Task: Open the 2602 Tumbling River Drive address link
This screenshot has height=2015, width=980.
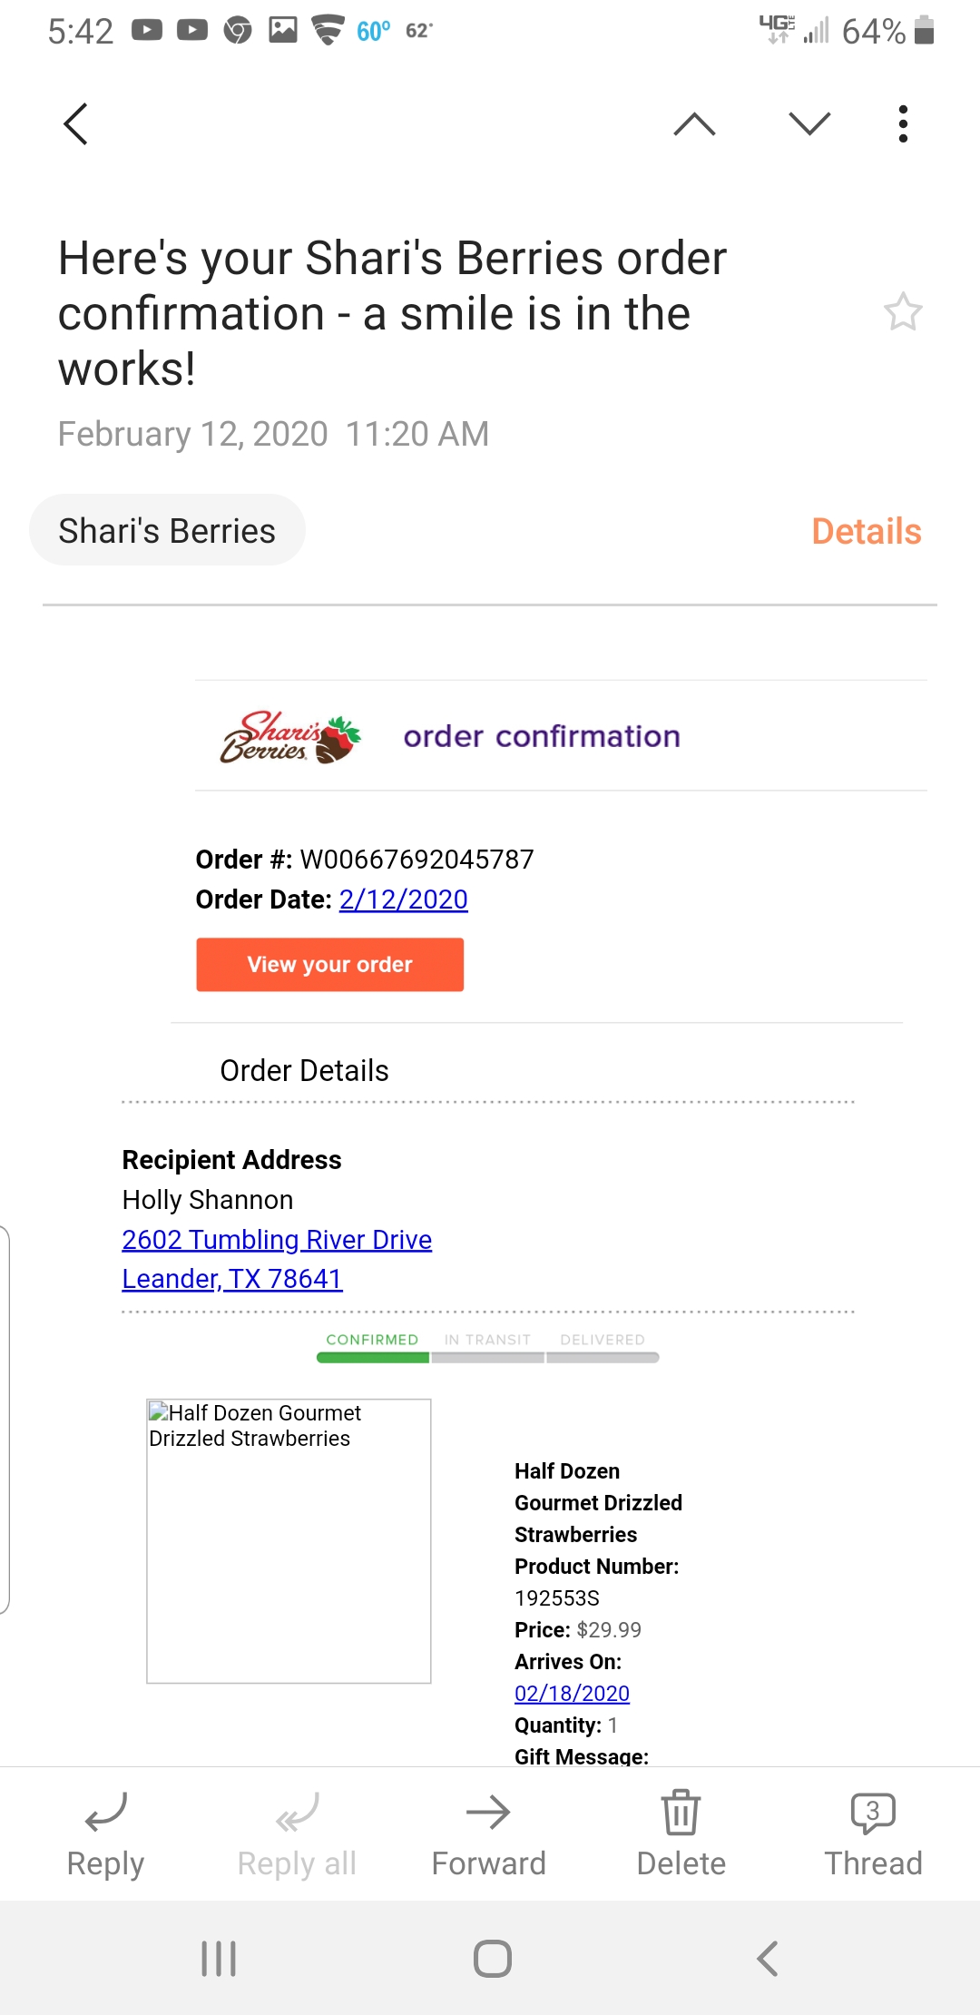Action: pyautogui.click(x=277, y=1239)
